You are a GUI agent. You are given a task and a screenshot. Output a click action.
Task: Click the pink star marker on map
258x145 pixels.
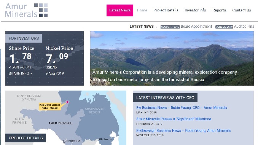[67, 102]
